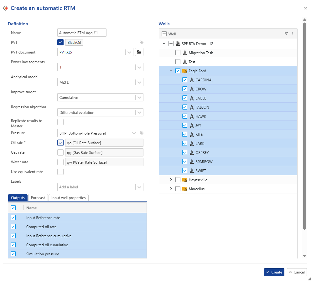Open the Analytical model dropdown
311x281 pixels.
(x=100, y=82)
